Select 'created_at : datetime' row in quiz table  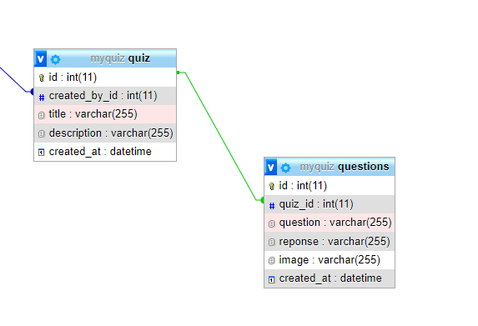click(105, 152)
